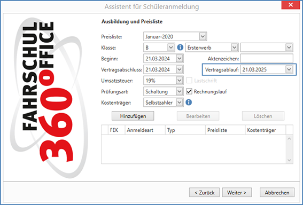Click the info icon next to Kostenträger

pyautogui.click(x=189, y=102)
